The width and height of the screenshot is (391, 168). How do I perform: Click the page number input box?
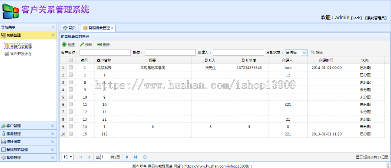coord(105,157)
